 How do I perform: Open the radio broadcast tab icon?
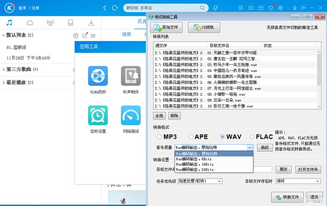(x=50, y=23)
